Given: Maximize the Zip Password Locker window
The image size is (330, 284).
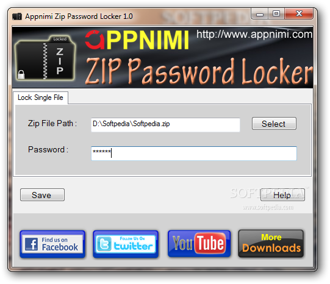Looking at the screenshot, I should [276, 14].
